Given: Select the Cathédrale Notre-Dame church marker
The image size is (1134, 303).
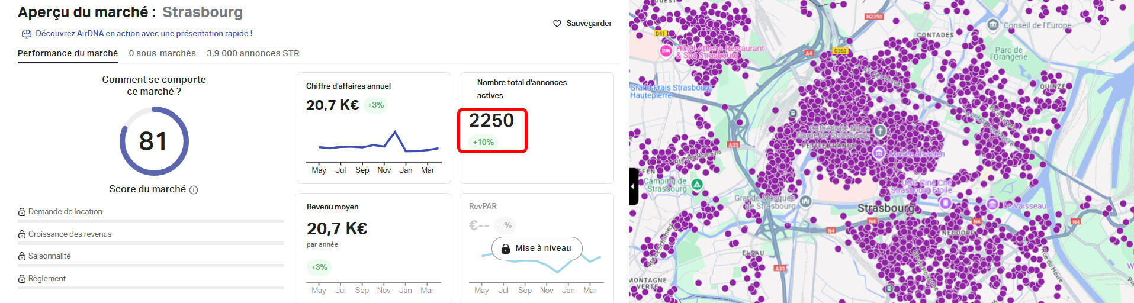Looking at the screenshot, I should click(x=880, y=130).
